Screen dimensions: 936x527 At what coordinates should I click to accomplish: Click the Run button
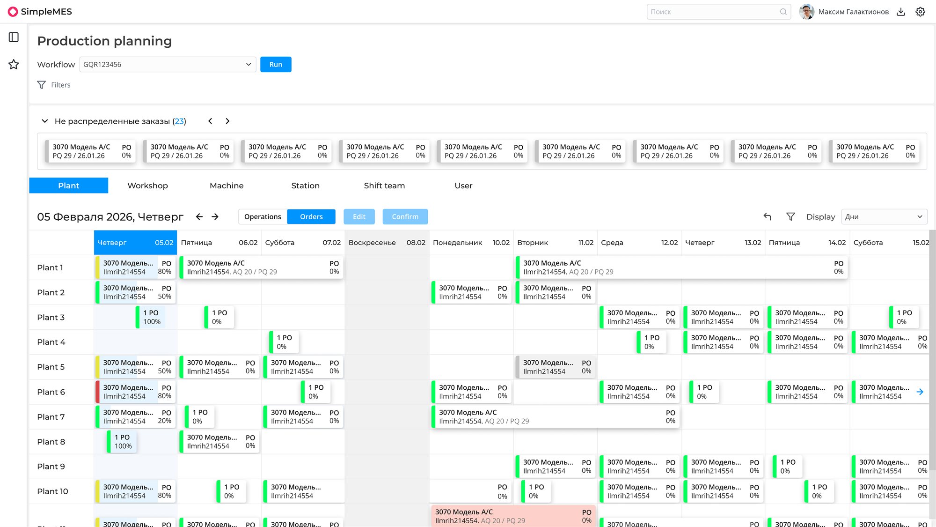pos(276,65)
